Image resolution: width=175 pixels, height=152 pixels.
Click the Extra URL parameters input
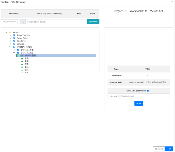click(x=139, y=96)
